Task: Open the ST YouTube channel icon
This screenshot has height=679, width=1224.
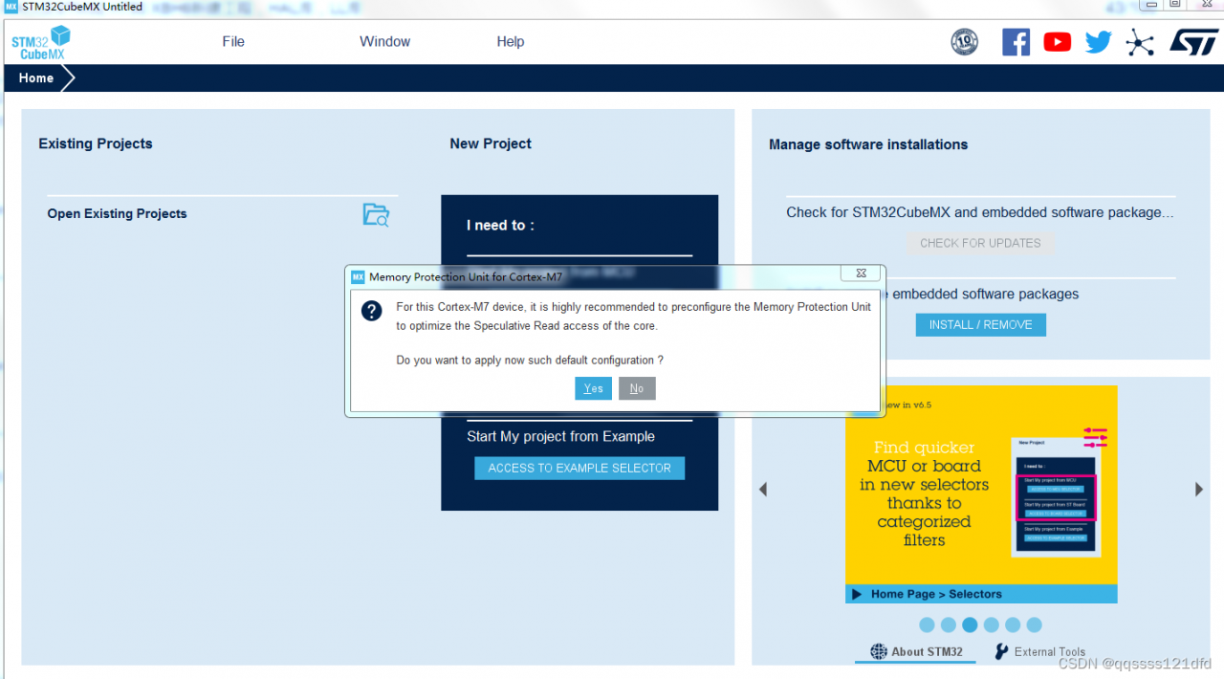Action: pos(1057,42)
